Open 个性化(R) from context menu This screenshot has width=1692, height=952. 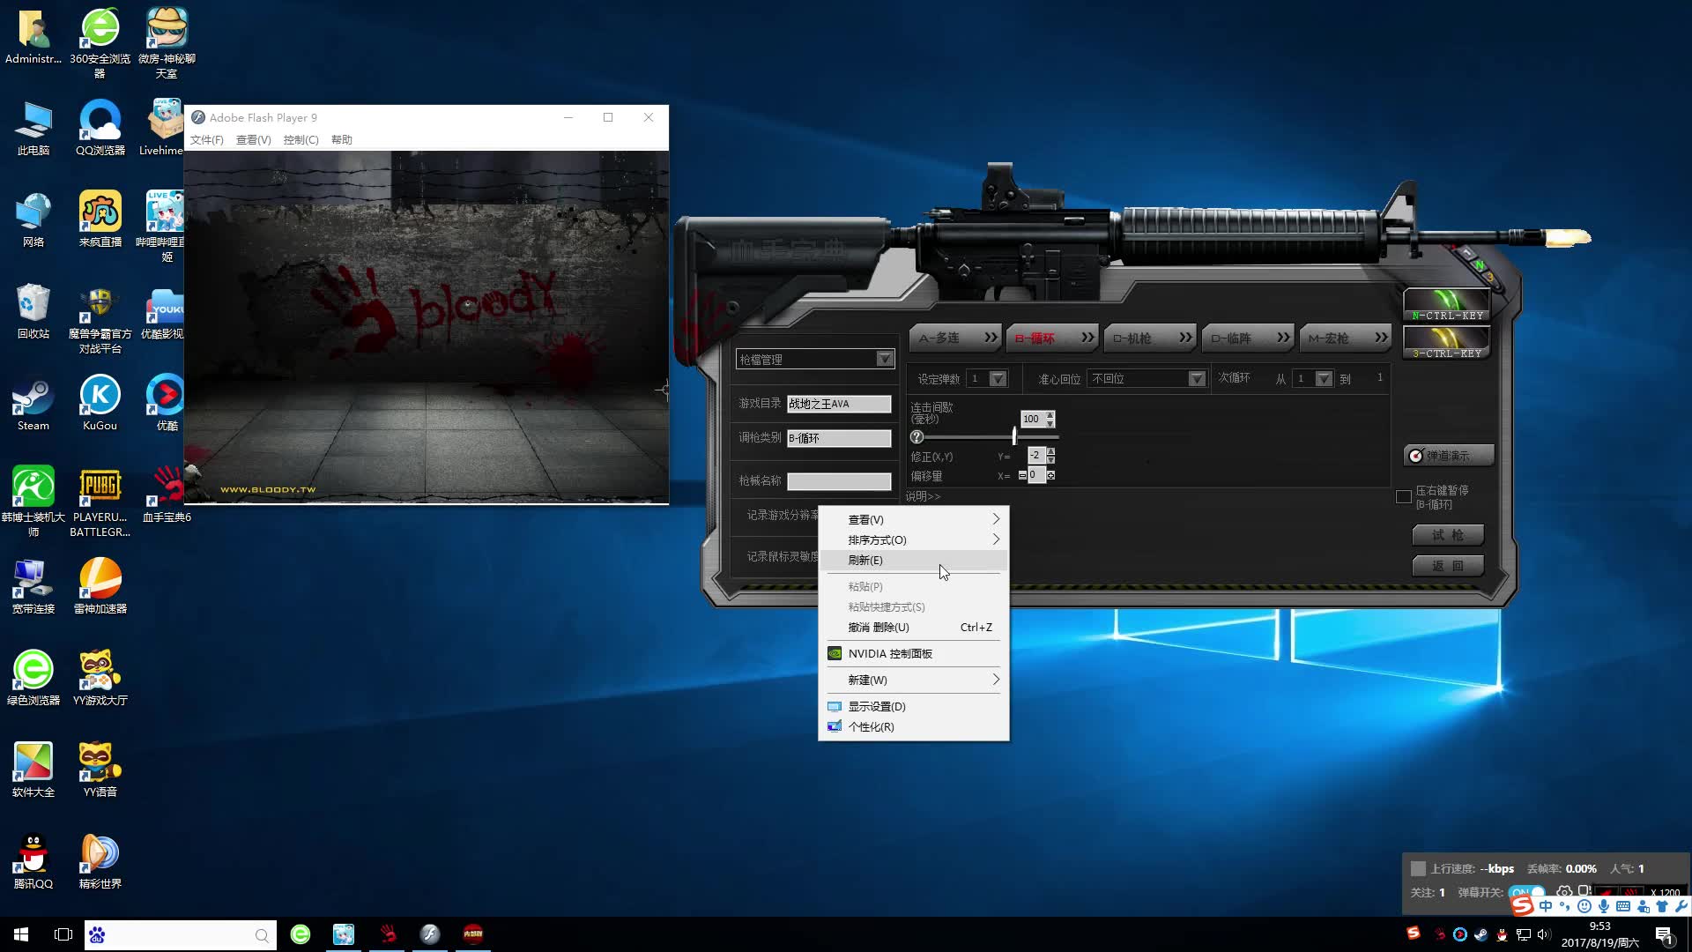tap(914, 726)
